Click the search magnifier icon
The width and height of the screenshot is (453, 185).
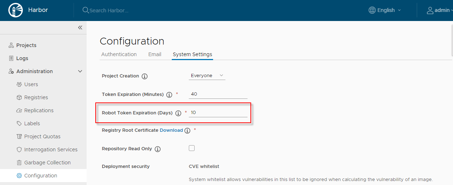click(86, 10)
